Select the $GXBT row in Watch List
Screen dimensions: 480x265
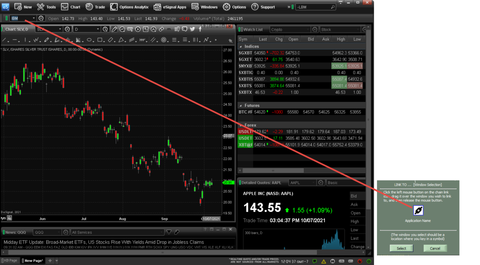pyautogui.click(x=301, y=53)
